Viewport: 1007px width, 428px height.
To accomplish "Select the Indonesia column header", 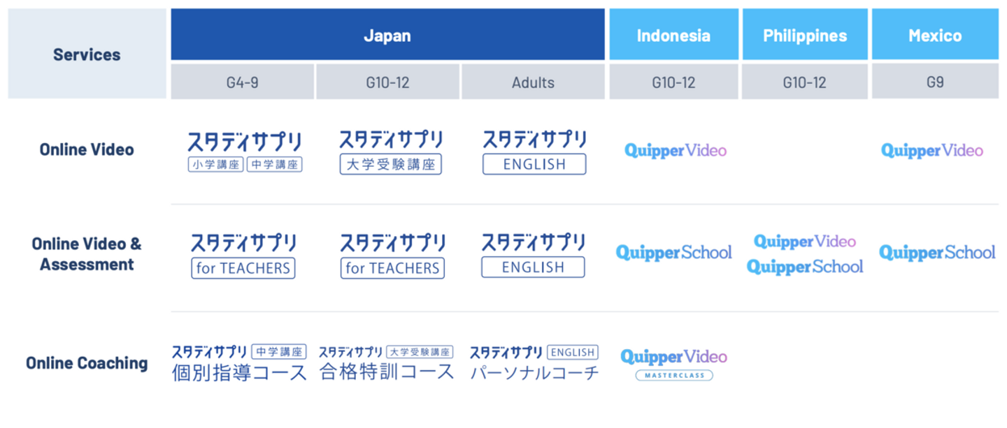I will pyautogui.click(x=673, y=35).
